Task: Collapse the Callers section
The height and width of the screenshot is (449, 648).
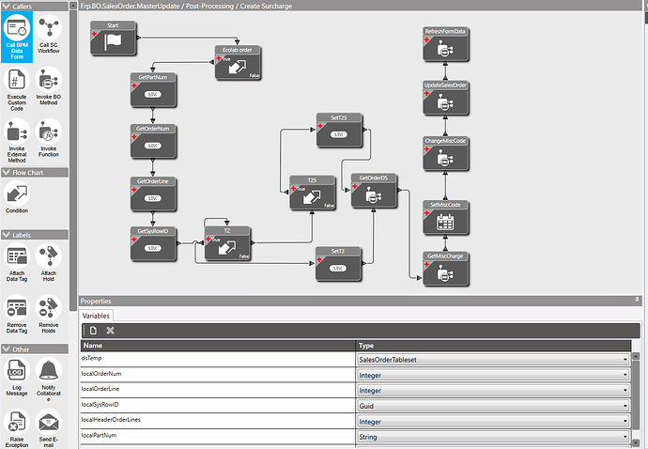Action: point(7,7)
